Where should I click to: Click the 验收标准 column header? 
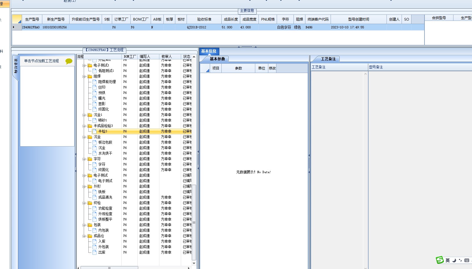click(x=204, y=19)
